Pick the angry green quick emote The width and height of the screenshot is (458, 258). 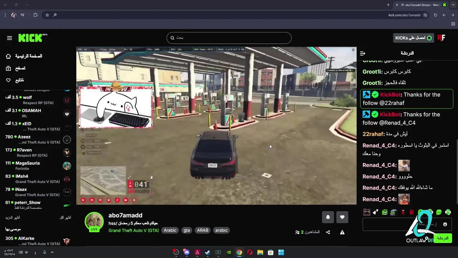(x=385, y=212)
